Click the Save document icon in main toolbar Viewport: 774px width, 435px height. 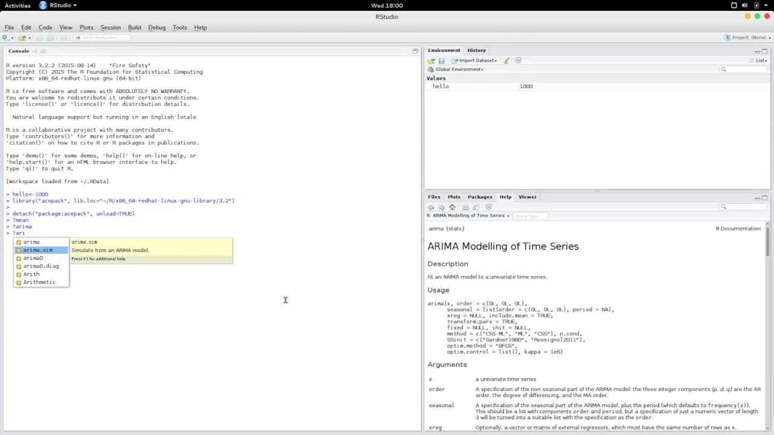[40, 37]
